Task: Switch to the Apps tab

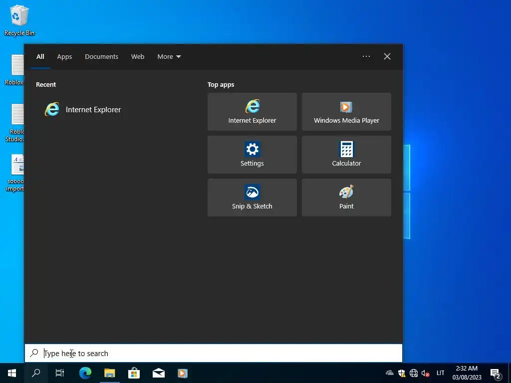Action: tap(64, 57)
